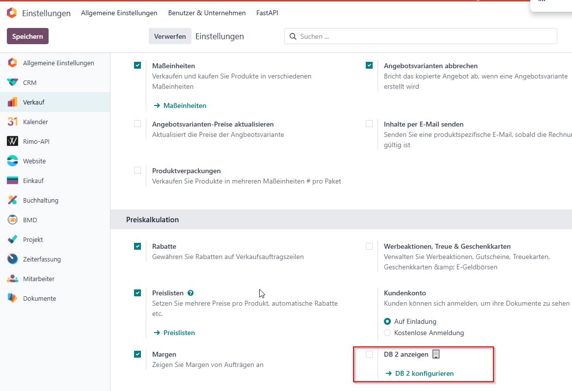Open the Rimo-API sidebar icon
Screen dimensions: 572x391
12,141
